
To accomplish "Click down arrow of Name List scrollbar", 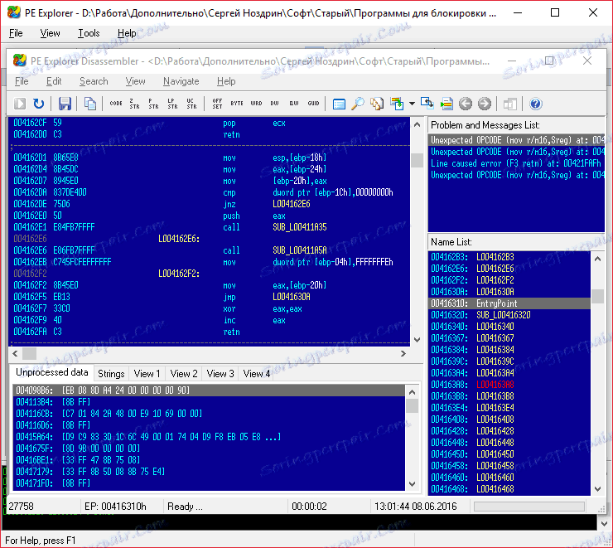I will pos(597,488).
